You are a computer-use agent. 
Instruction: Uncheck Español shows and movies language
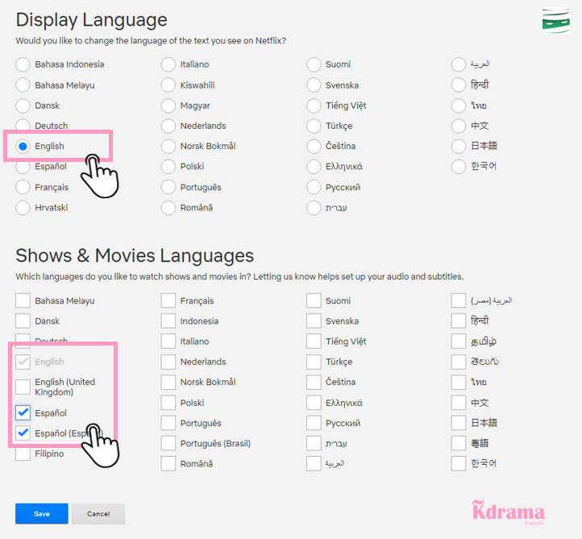[x=23, y=413]
